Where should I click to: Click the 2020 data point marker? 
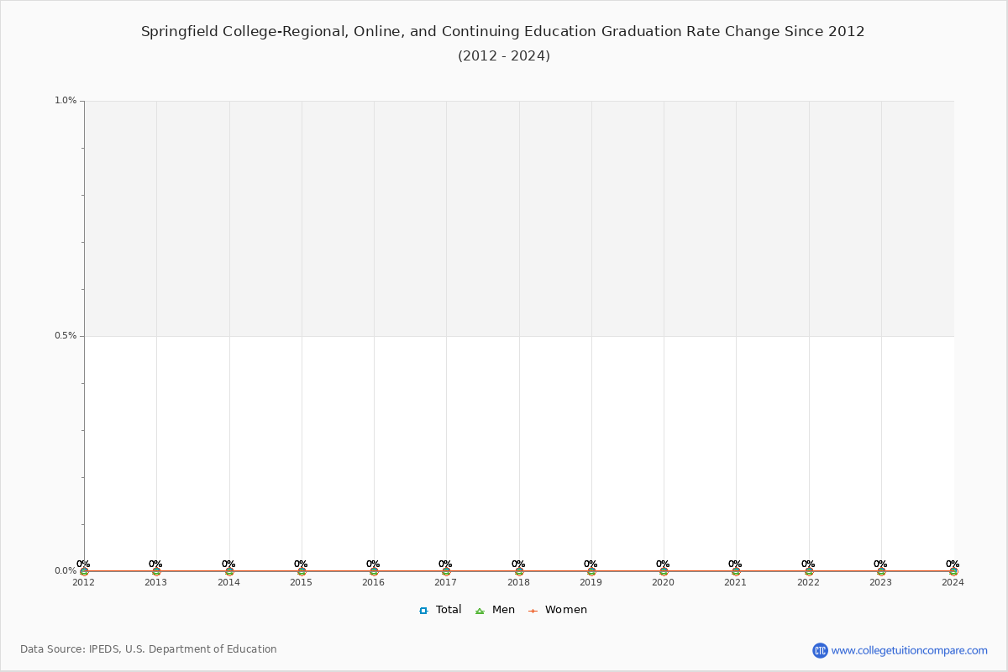click(664, 571)
